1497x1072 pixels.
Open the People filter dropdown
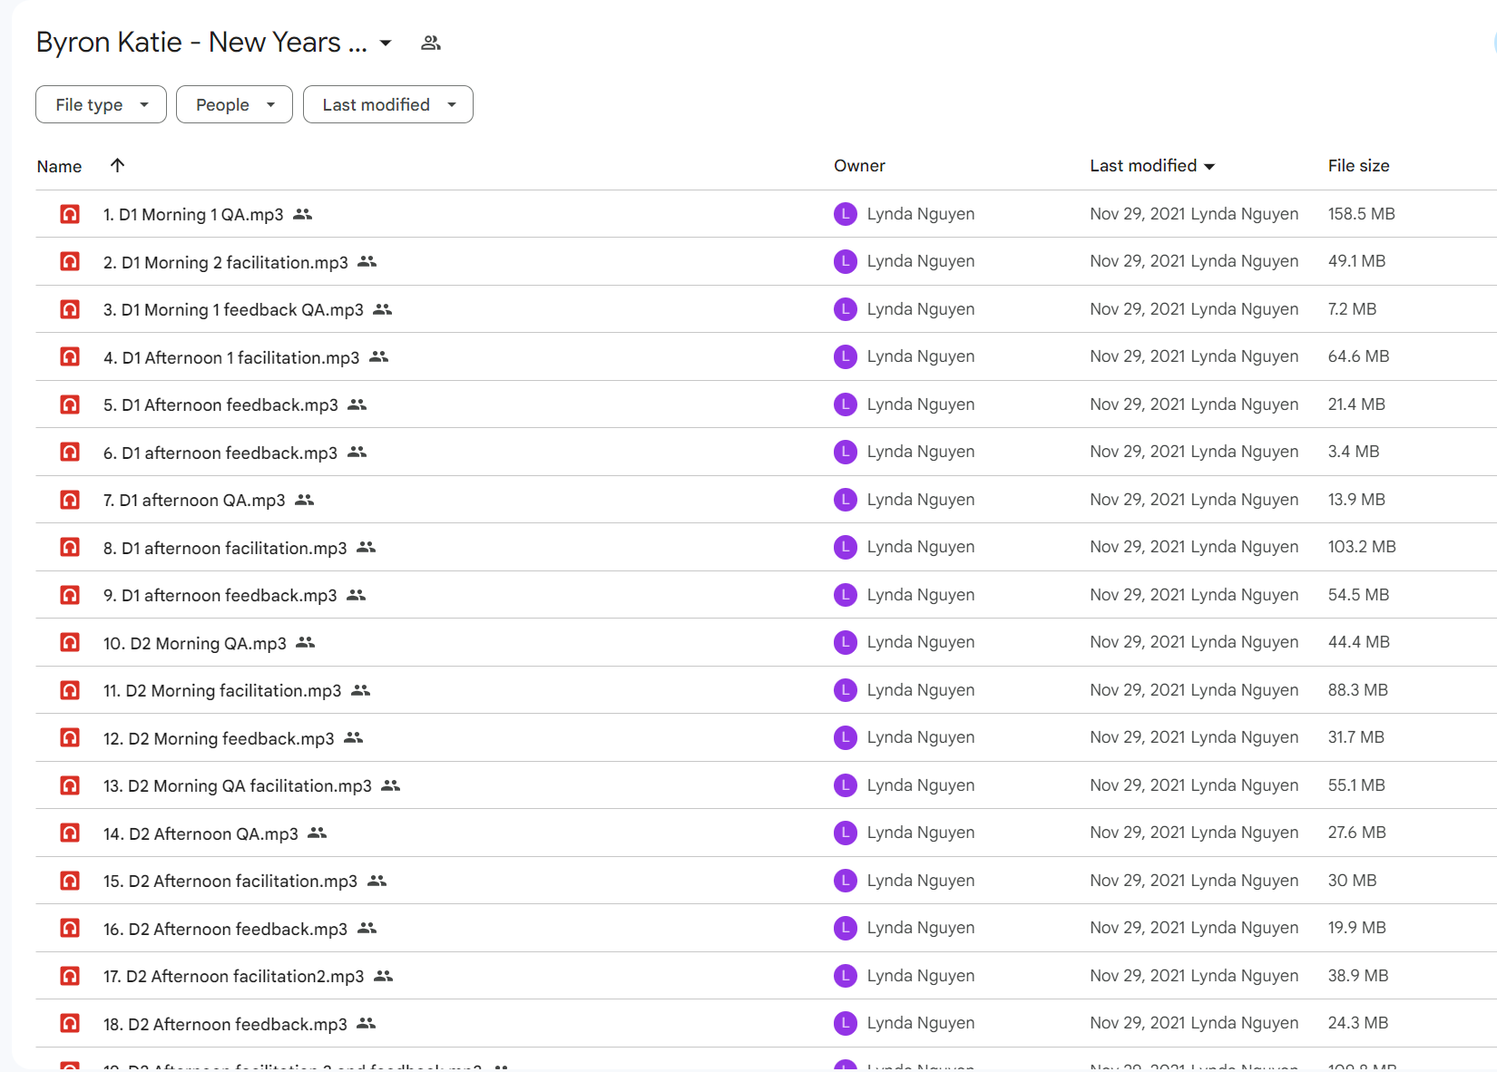[x=234, y=104]
